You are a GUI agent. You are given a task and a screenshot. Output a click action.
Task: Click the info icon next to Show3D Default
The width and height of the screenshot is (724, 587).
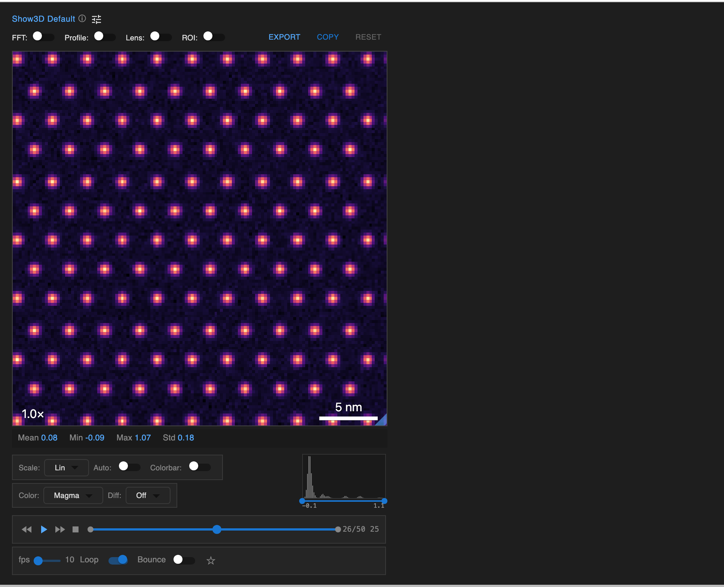[82, 19]
